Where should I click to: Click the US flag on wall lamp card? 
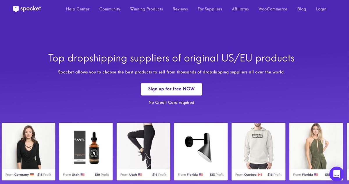coord(200,175)
